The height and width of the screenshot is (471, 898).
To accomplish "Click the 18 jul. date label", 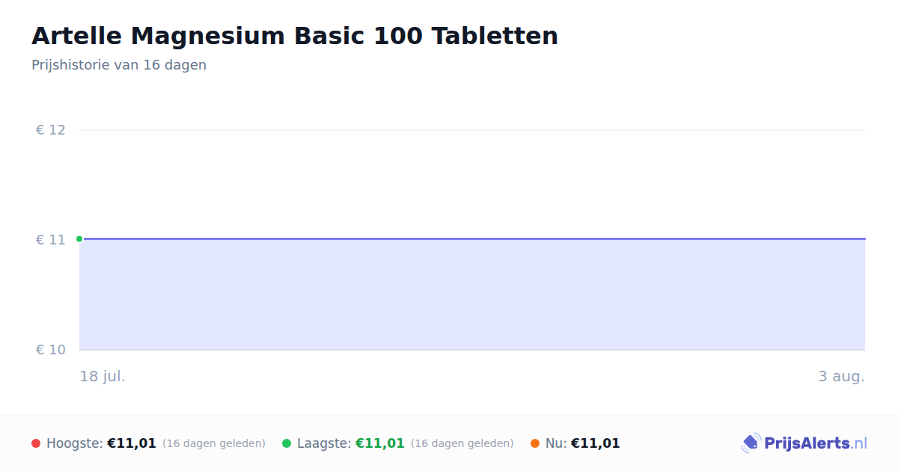I will click(103, 376).
